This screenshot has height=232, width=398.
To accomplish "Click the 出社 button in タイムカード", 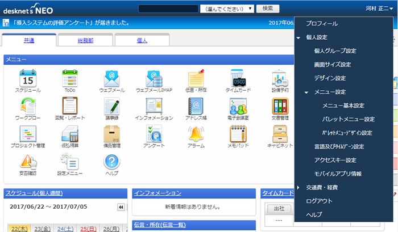I will [279, 208].
